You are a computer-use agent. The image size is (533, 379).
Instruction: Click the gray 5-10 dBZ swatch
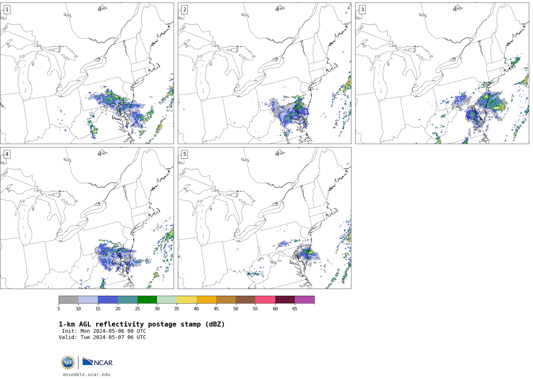click(69, 300)
